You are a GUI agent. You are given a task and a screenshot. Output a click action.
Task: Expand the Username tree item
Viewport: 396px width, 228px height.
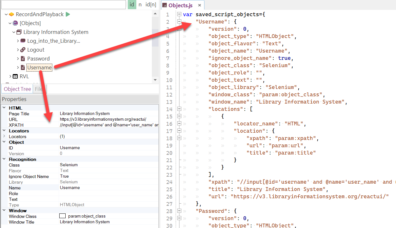(18, 67)
